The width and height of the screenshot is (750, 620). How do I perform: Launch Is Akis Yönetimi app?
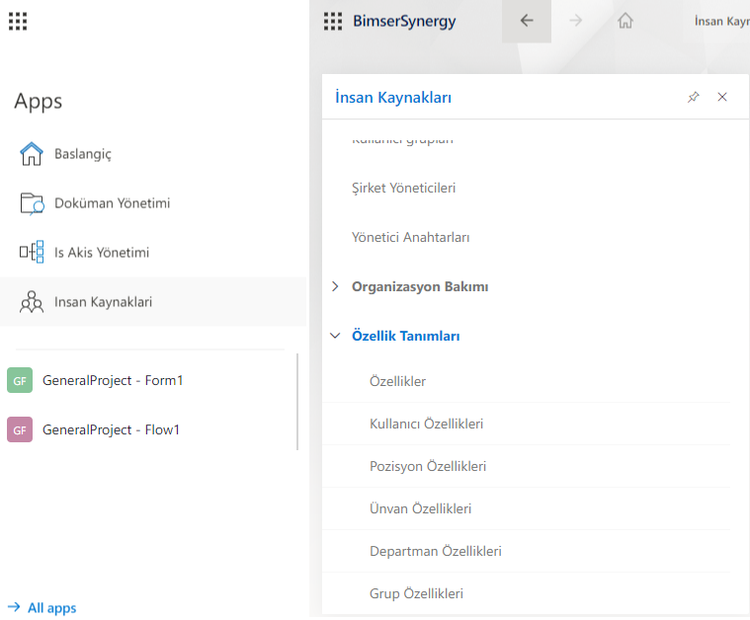click(101, 253)
